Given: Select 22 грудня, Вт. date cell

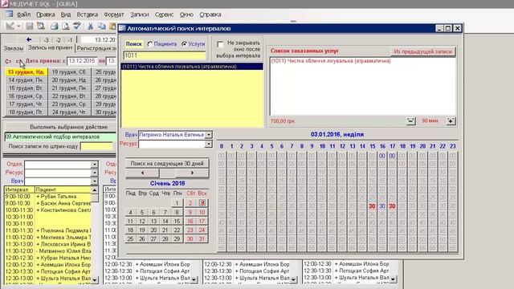Looking at the screenshot, I should (x=69, y=96).
